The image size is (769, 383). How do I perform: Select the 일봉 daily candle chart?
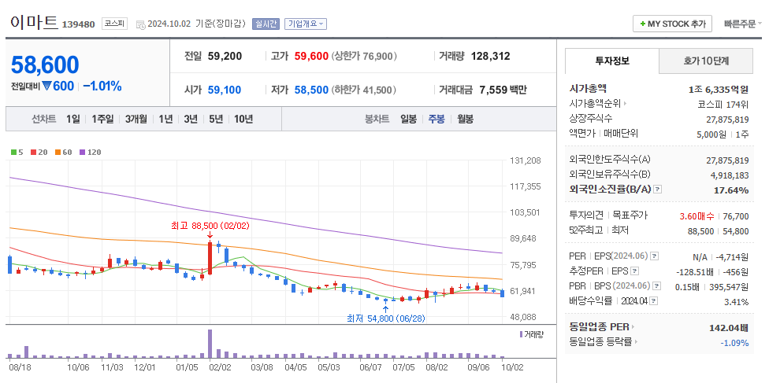click(408, 119)
